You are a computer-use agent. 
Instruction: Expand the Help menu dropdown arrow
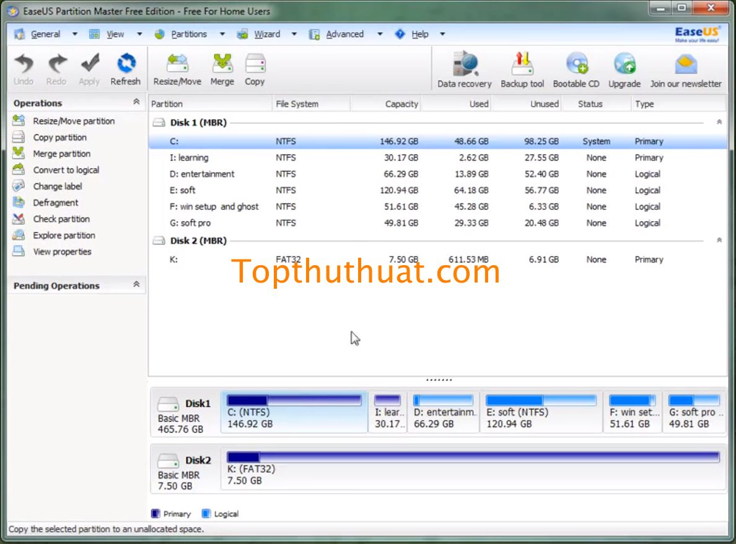point(442,34)
